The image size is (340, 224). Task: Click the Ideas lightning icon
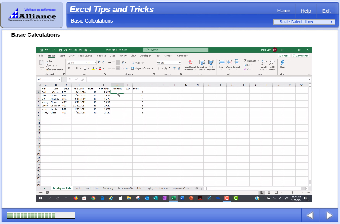(x=283, y=63)
